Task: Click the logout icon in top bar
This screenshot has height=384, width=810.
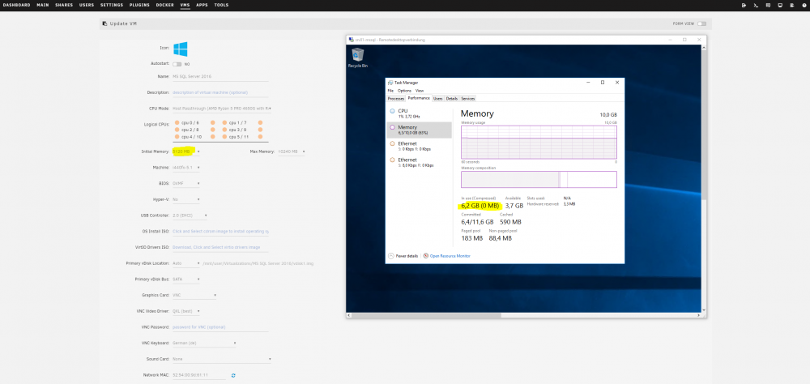Action: click(744, 5)
